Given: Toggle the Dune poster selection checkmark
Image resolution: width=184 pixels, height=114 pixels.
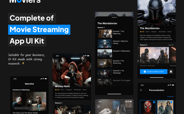Looking at the screenshot, I should pos(171,102).
